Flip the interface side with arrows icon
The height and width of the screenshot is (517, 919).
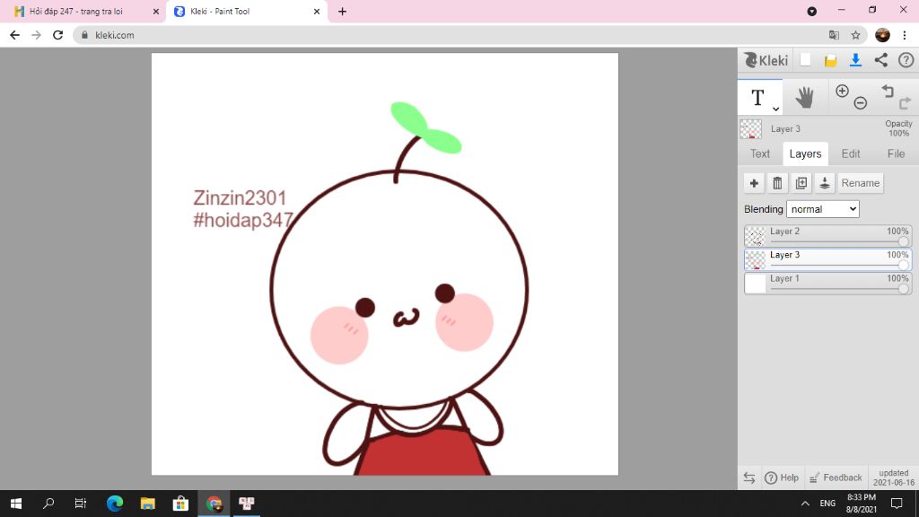[x=749, y=478]
